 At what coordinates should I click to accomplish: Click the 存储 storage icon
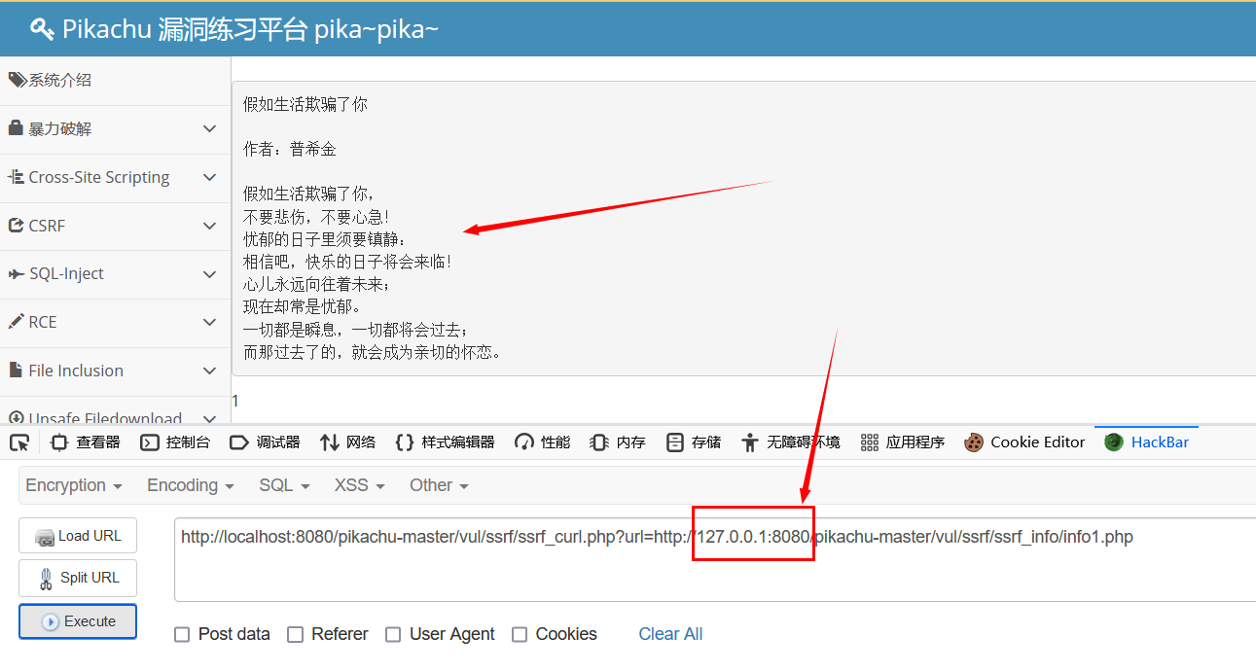click(x=675, y=442)
